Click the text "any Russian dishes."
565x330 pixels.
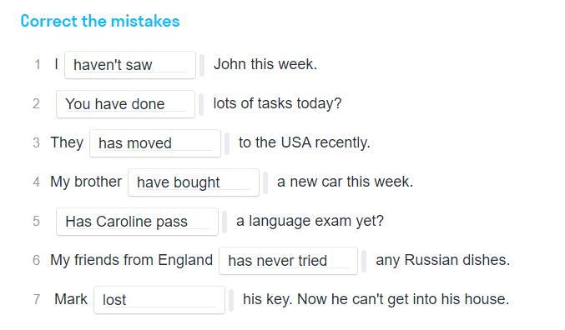443,260
